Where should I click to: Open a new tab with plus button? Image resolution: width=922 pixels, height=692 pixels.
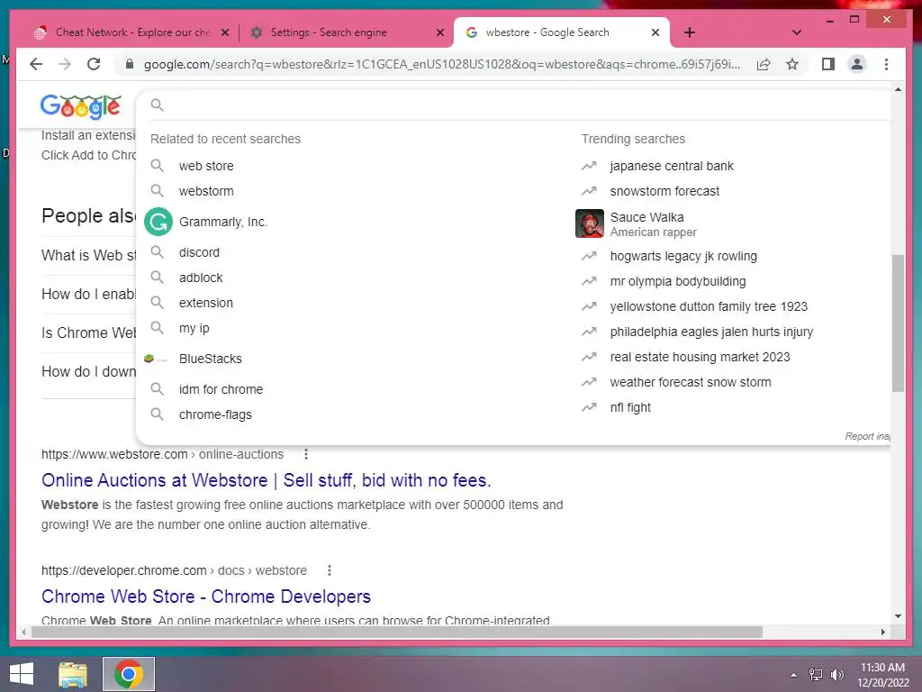690,32
